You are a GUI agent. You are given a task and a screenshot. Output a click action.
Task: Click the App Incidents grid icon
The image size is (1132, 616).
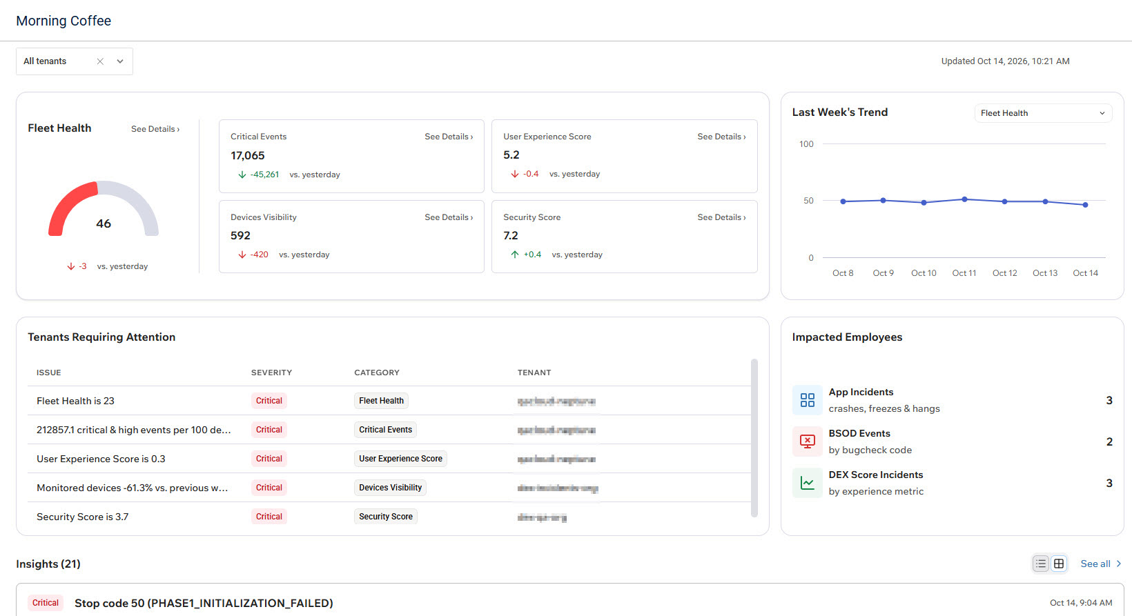(807, 400)
